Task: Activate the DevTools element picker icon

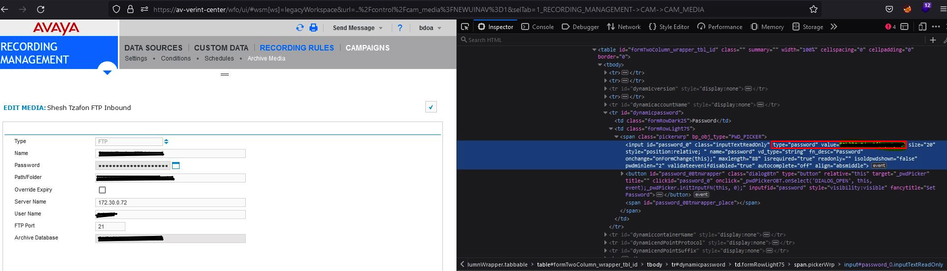Action: click(x=465, y=26)
